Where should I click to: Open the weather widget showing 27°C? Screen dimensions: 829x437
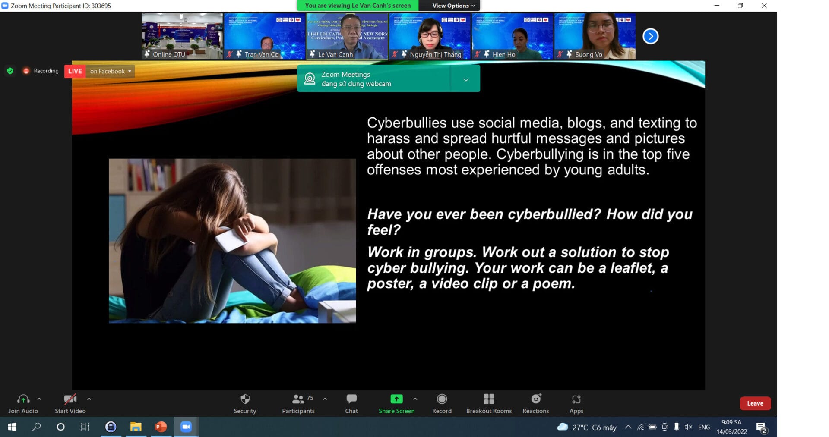tap(586, 427)
